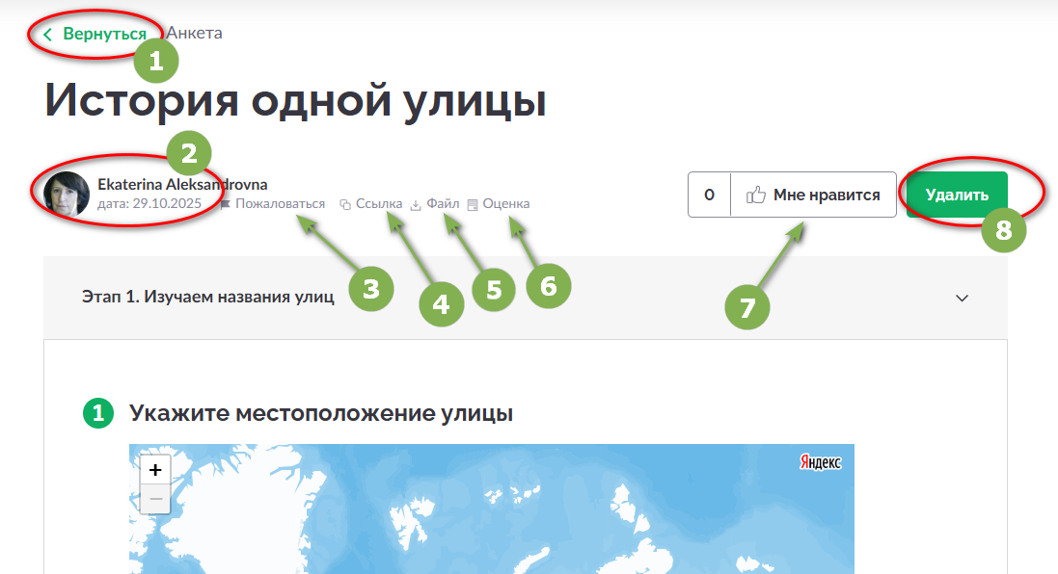The width and height of the screenshot is (1058, 574).
Task: Click the Яндекс logo on the map
Action: click(820, 462)
